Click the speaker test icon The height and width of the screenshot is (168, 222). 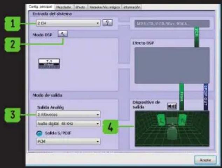pyautogui.click(x=172, y=106)
